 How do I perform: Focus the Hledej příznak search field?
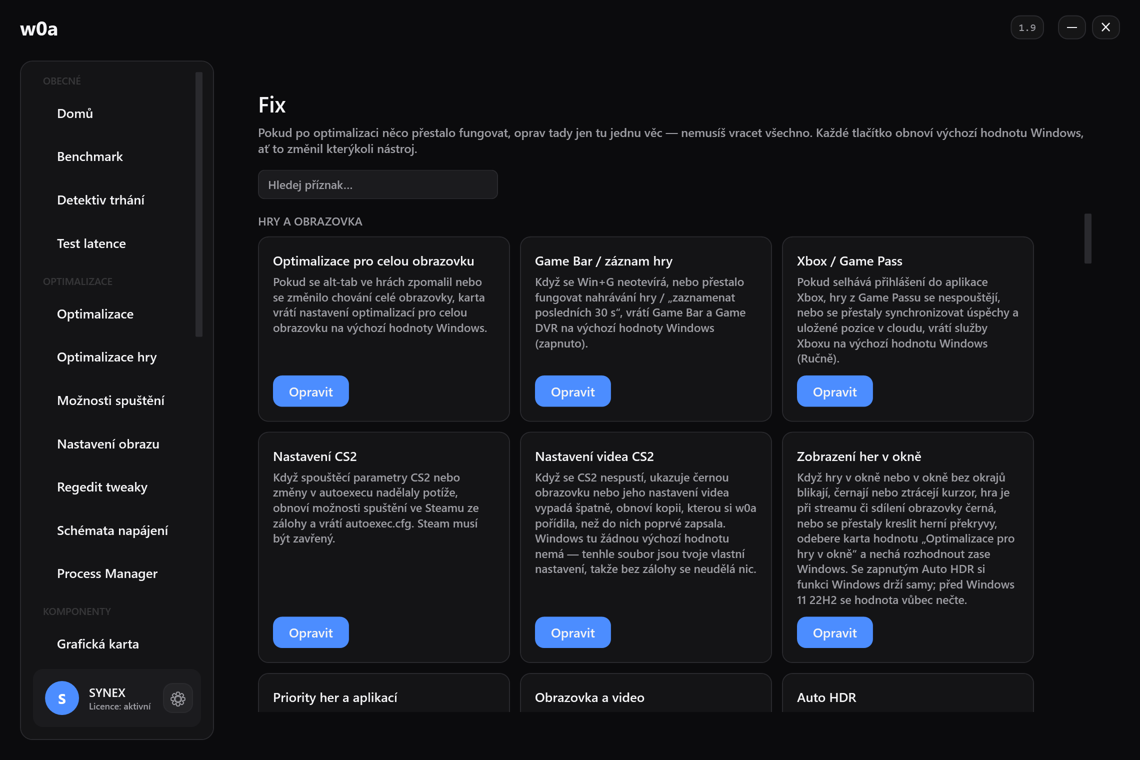(377, 184)
